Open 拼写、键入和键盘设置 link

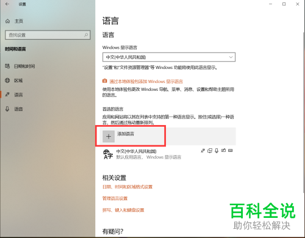tap(123, 210)
